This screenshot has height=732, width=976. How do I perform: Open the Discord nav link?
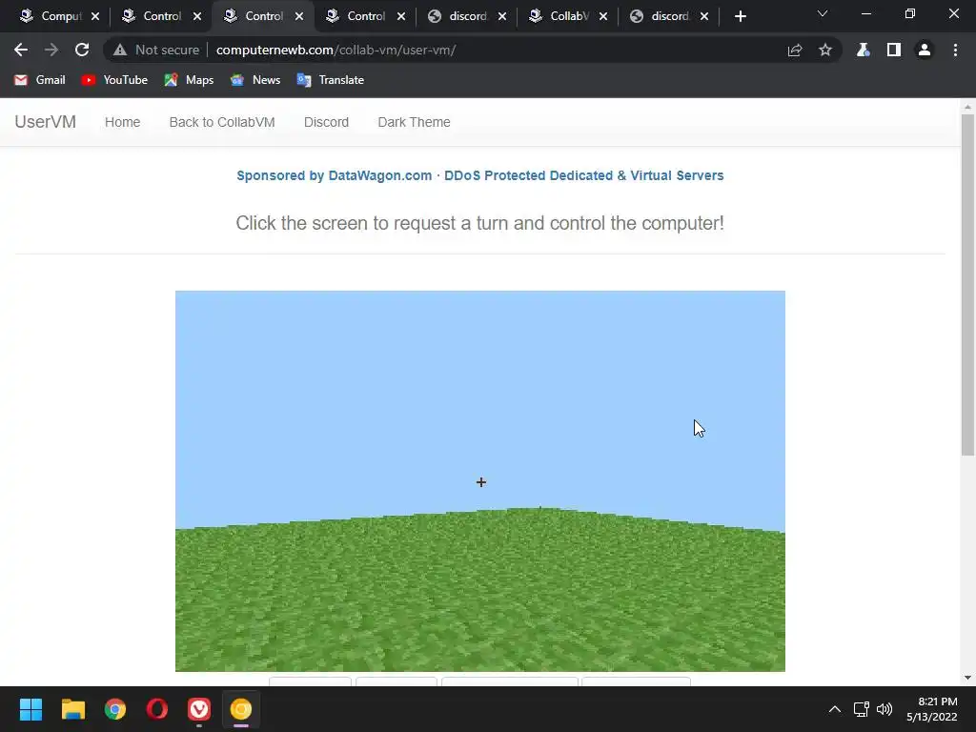[326, 122]
